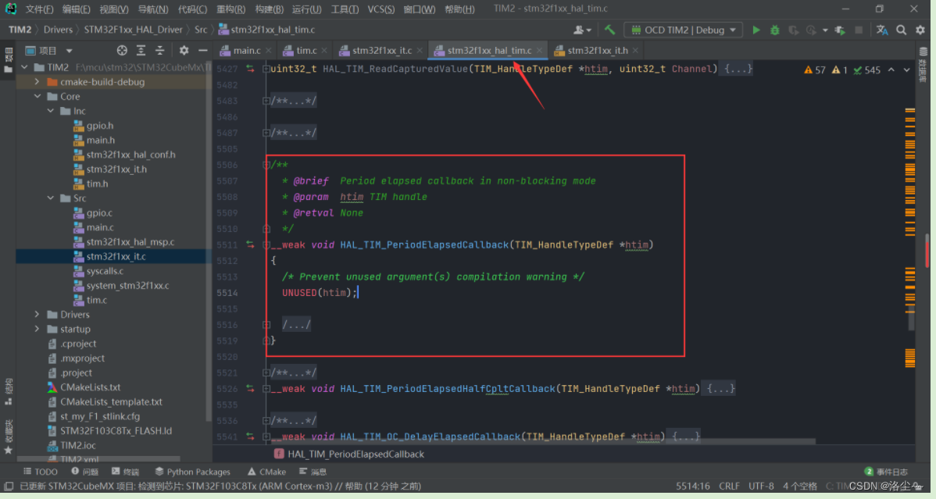936x499 pixels.
Task: Click the gutter icon on line 5526
Action: pos(250,389)
